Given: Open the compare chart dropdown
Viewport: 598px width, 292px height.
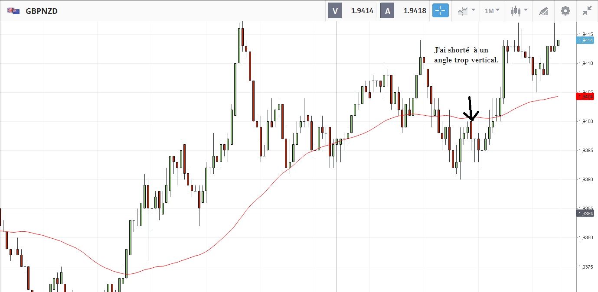Looking at the screenshot, I should point(473,10).
